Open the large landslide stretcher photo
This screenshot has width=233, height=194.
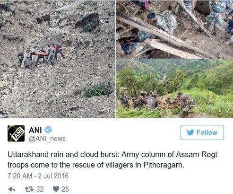[x=58, y=59]
